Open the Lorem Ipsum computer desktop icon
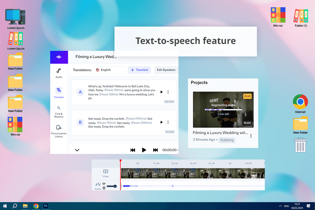The width and height of the screenshot is (315, 210). (x=16, y=19)
